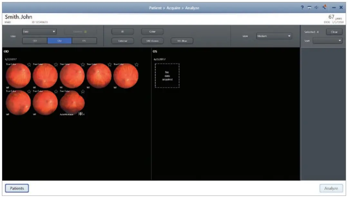Go to Patient in the breadcrumb
The image size is (348, 198).
pos(155,8)
